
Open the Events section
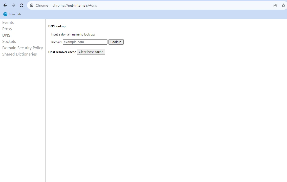[8, 23]
